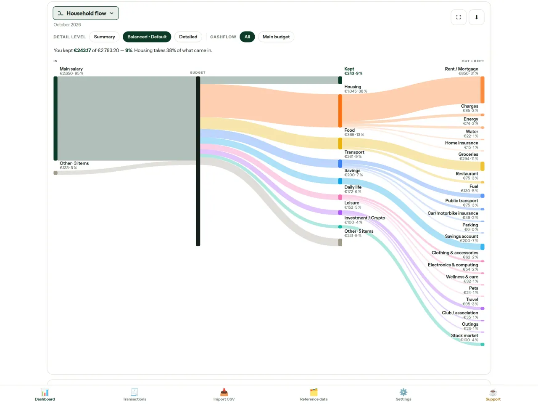
Task: Click the 'Stock market' label
Action: [464, 336]
